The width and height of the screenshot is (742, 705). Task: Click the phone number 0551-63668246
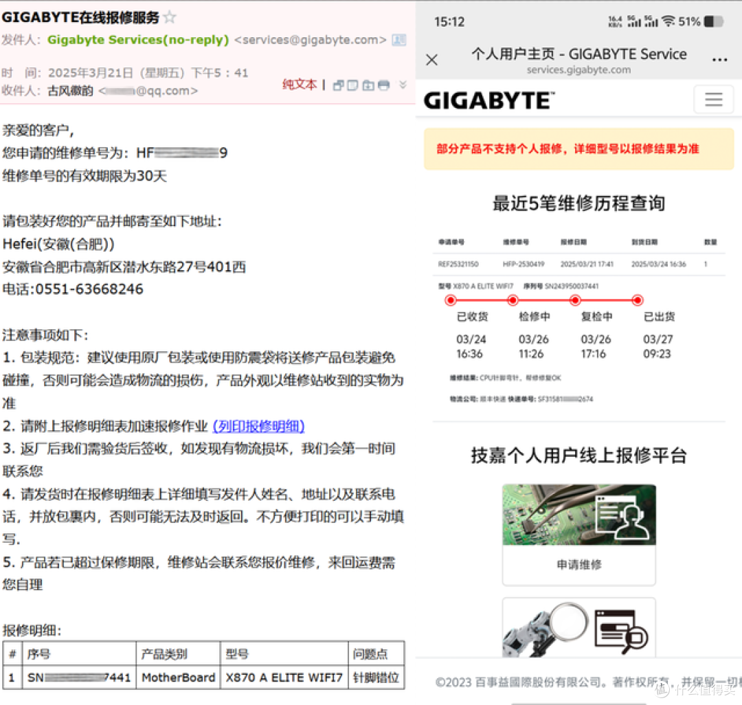(89, 289)
